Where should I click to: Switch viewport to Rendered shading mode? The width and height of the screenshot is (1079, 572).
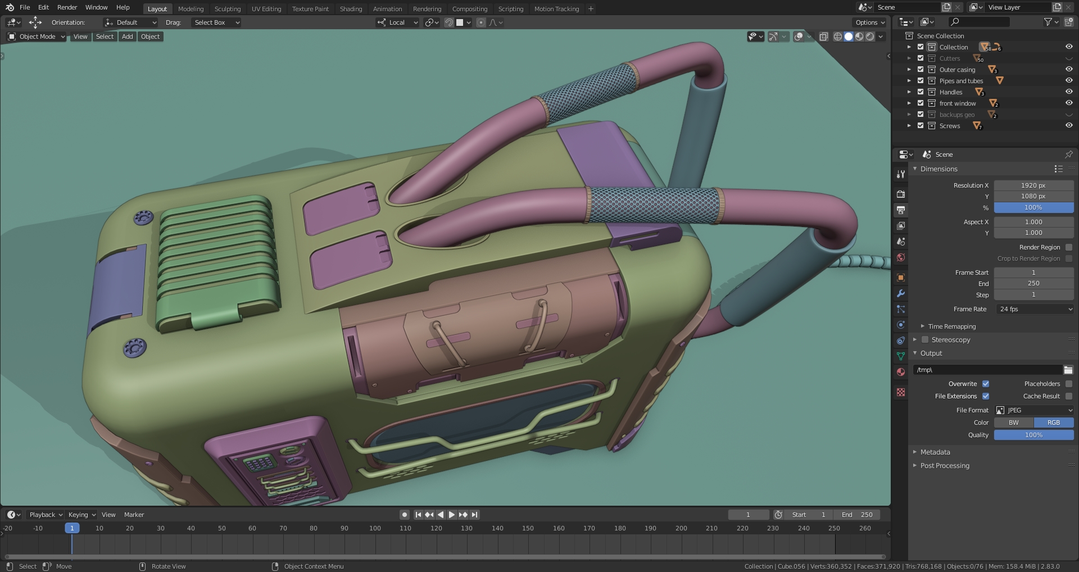[869, 37]
